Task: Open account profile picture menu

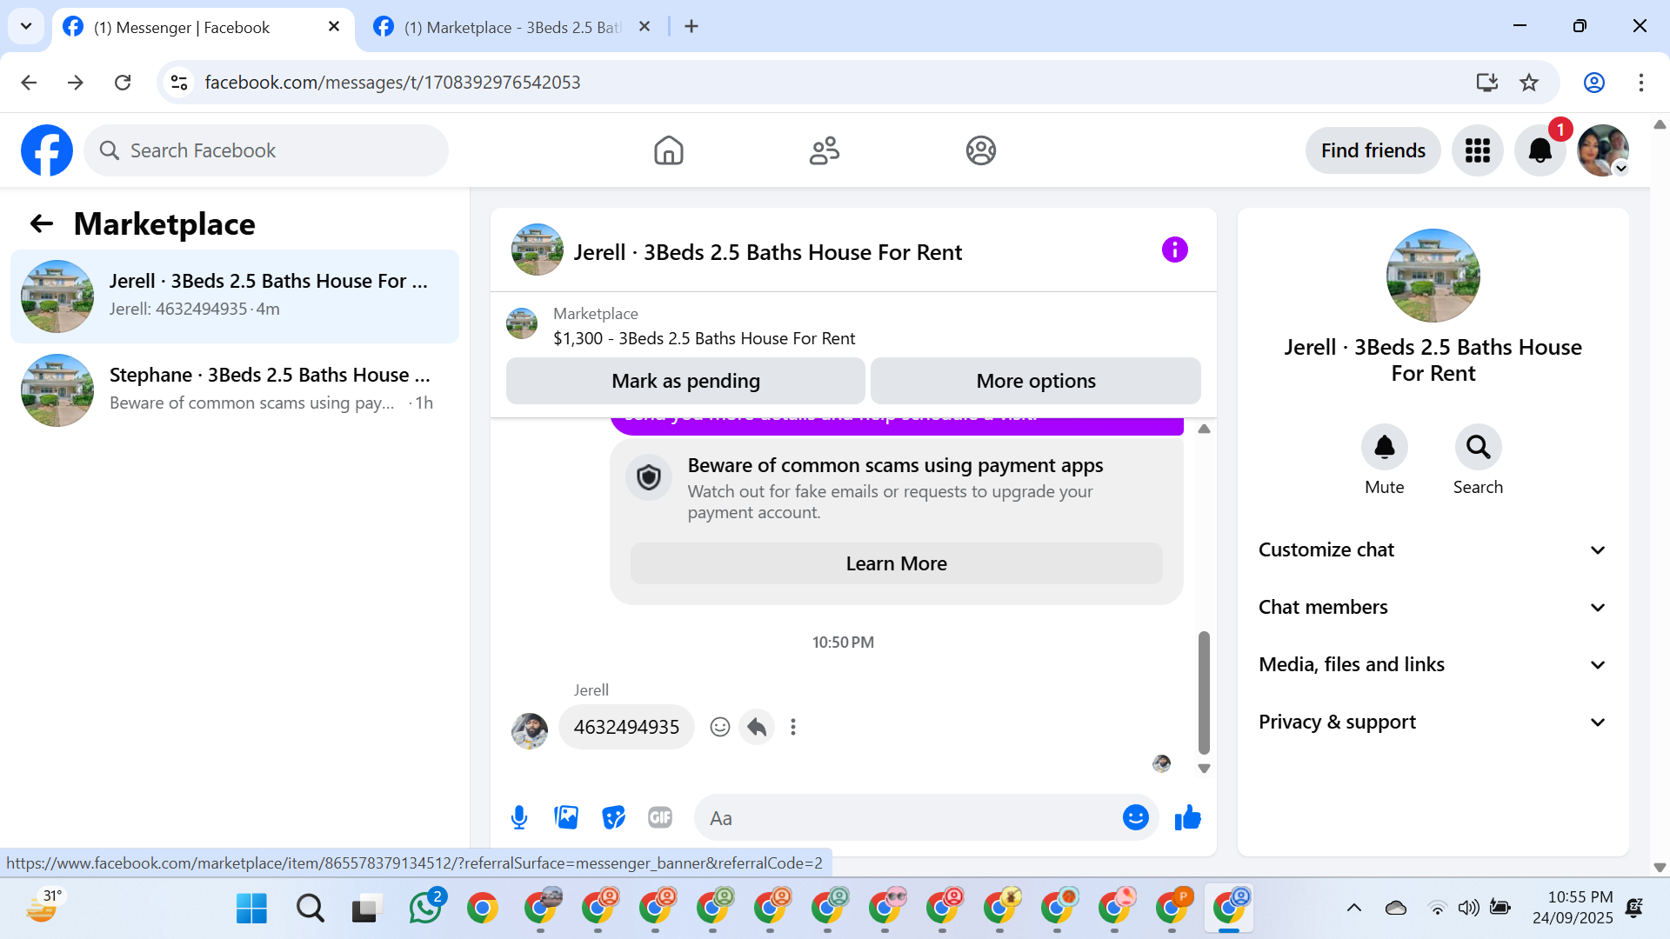Action: [1603, 150]
